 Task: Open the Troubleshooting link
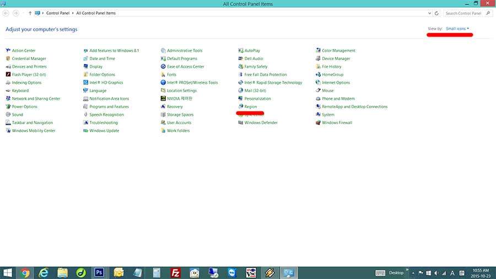point(104,123)
